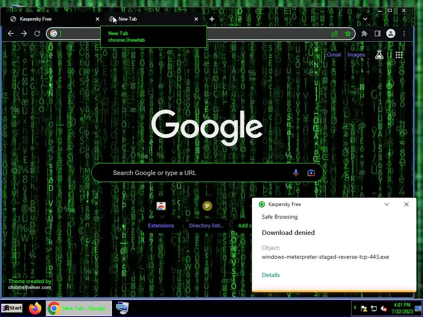Click the show desktop monitor icon
The width and height of the screenshot is (423, 317).
click(418, 308)
